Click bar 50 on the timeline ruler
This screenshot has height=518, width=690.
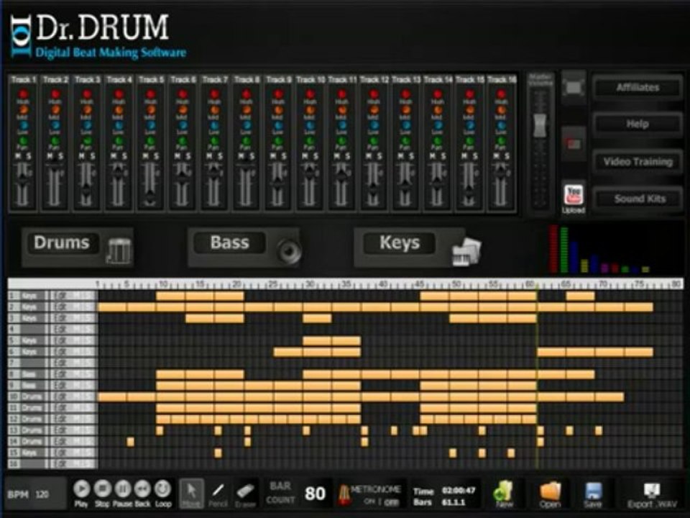[457, 285]
